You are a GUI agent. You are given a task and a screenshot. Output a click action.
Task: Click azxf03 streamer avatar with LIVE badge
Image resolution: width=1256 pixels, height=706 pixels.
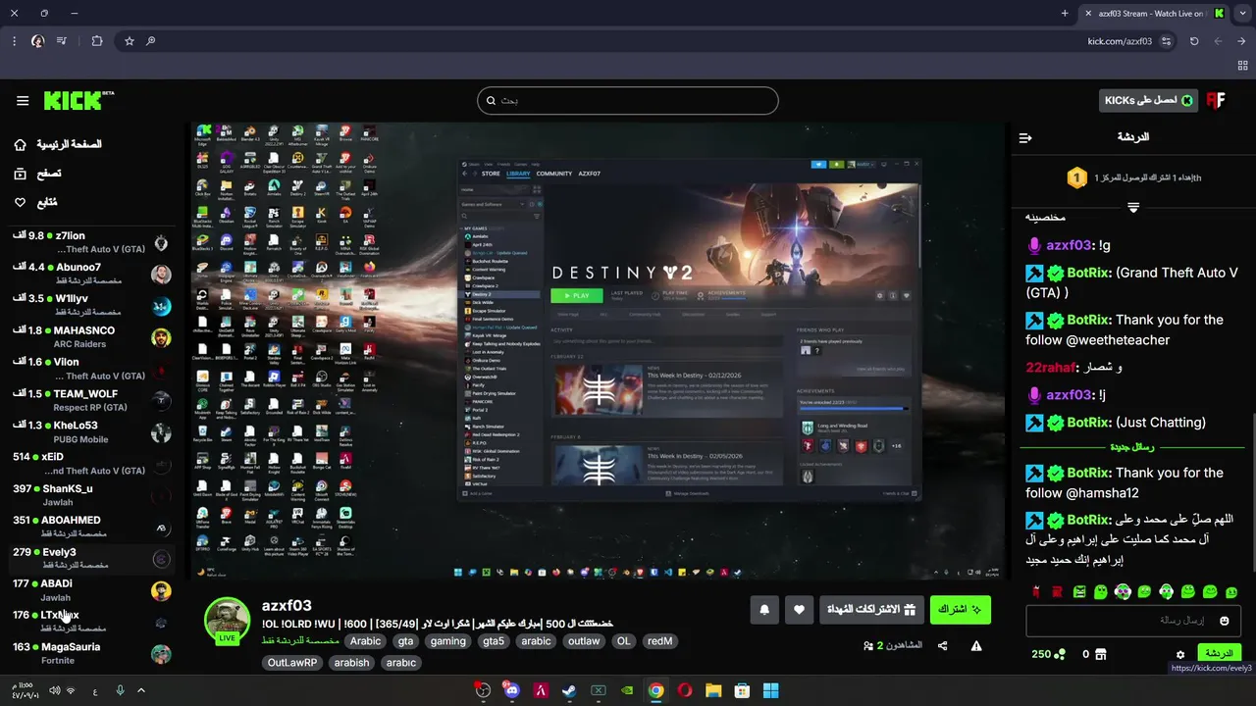(x=227, y=621)
